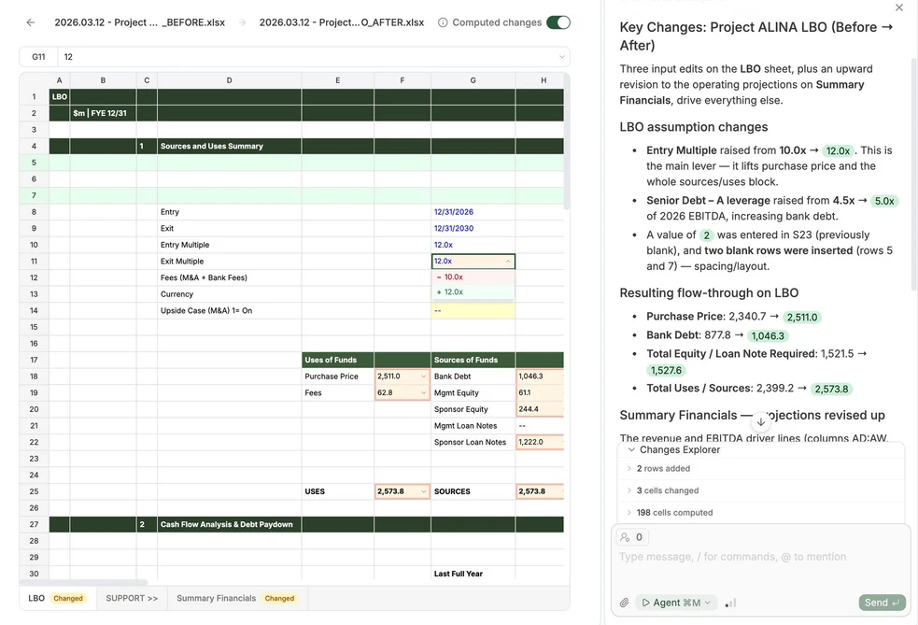Select column header D
The image size is (918, 625).
click(229, 80)
